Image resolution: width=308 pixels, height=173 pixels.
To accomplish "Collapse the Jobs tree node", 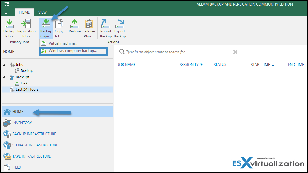I will [x=4, y=65].
